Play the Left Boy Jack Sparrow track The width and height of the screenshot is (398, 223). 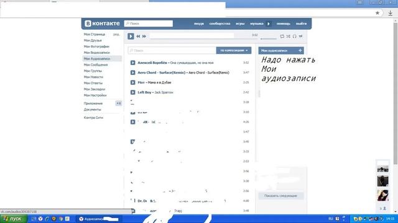click(x=132, y=92)
